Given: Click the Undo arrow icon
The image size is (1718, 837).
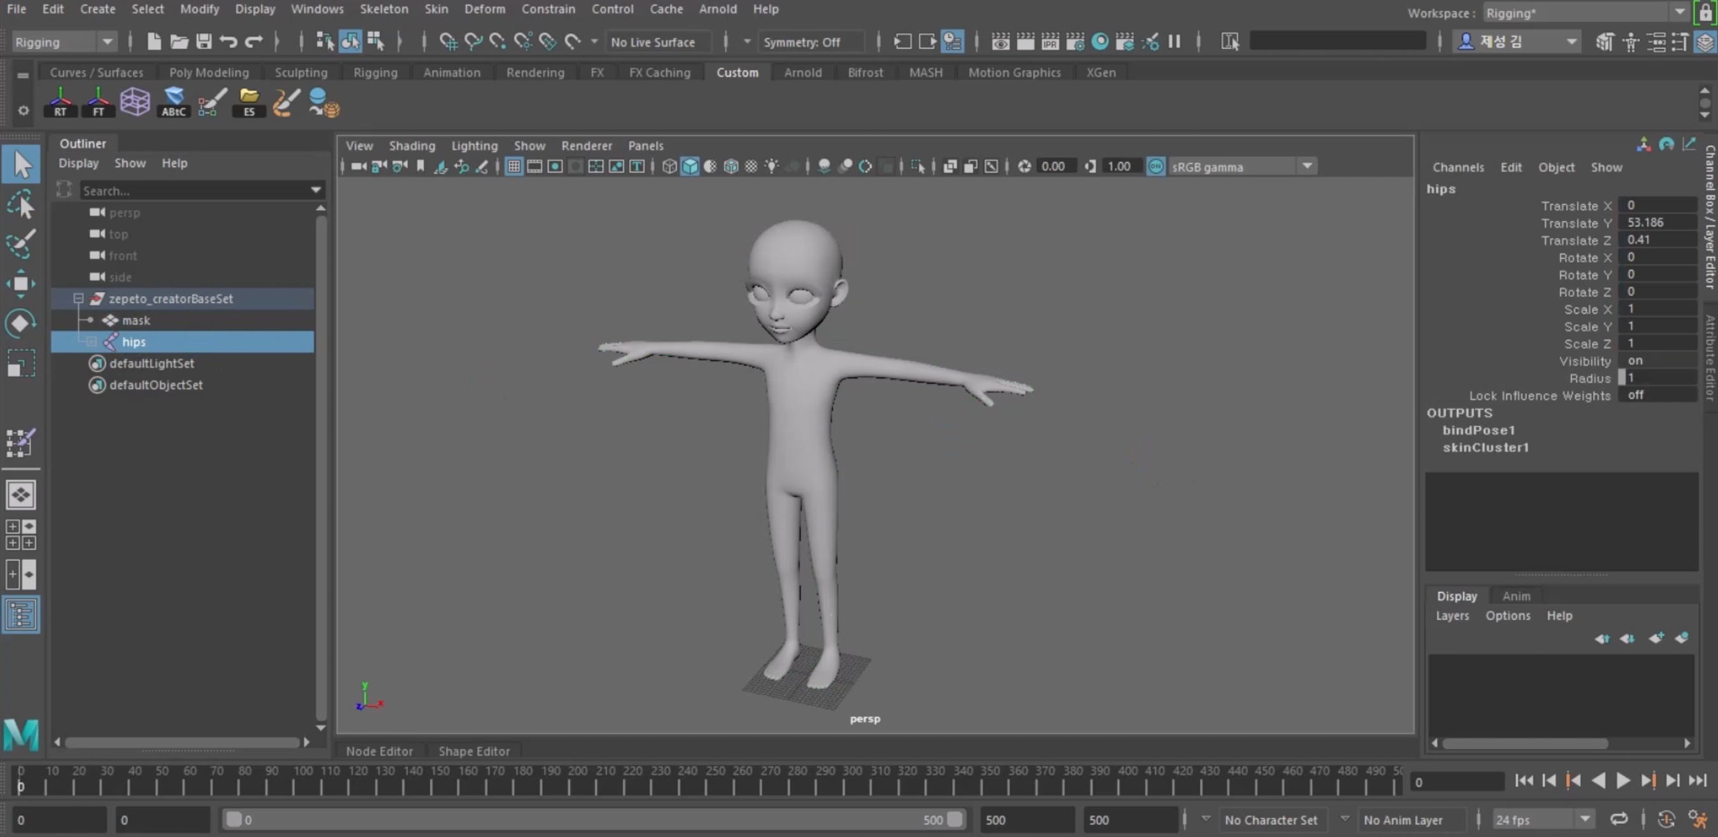Looking at the screenshot, I should point(228,42).
